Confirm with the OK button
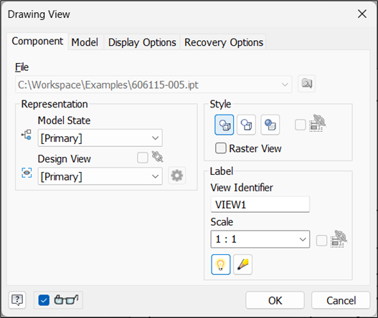The height and width of the screenshot is (318, 378). (275, 300)
